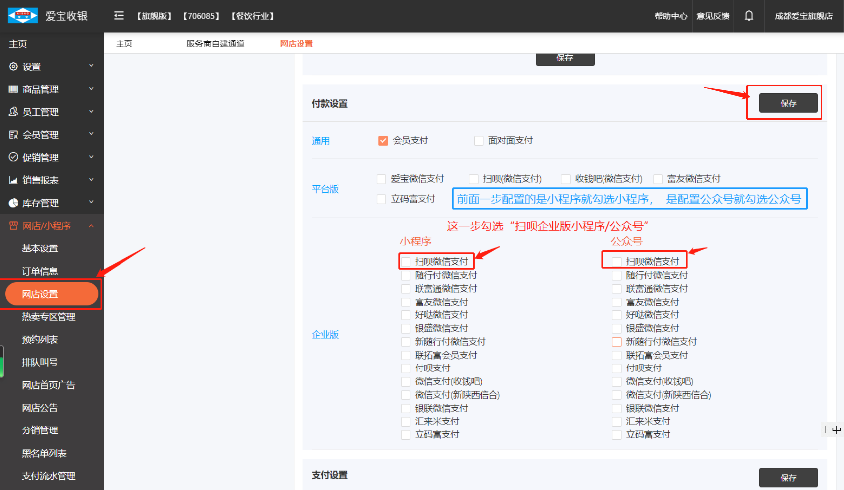Check 随行付微信支付 under 小程序
The width and height of the screenshot is (844, 490).
[x=406, y=275]
